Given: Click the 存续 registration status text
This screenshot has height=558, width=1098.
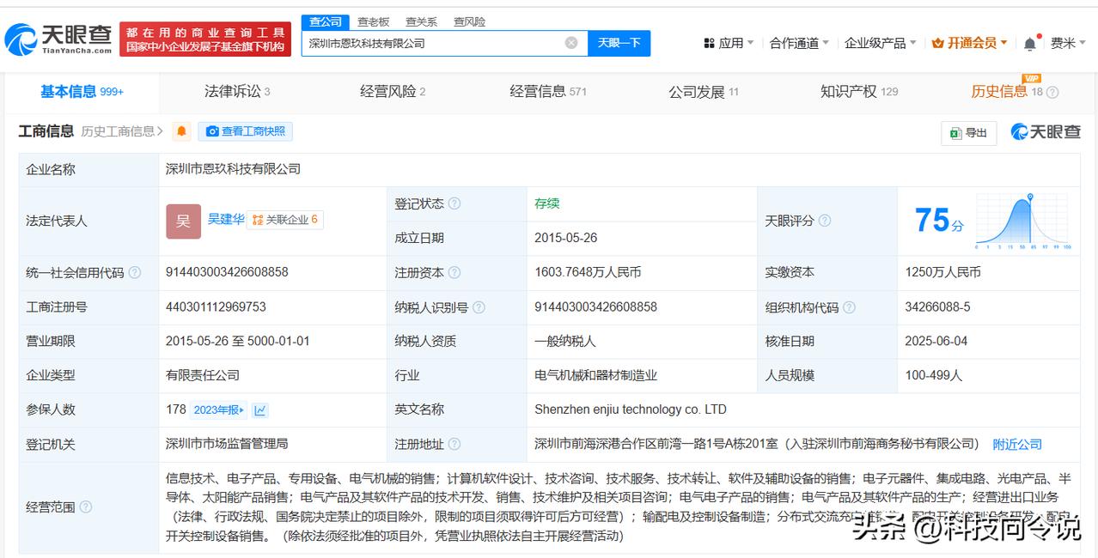Looking at the screenshot, I should coord(546,203).
